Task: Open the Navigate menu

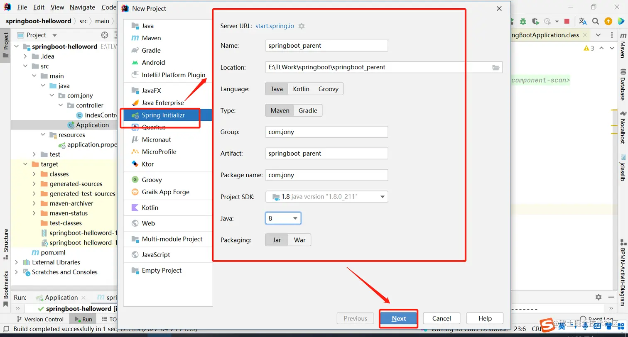Action: tap(82, 7)
